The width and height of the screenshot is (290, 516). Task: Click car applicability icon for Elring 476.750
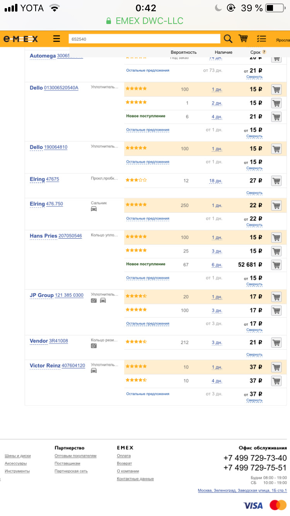tap(94, 209)
